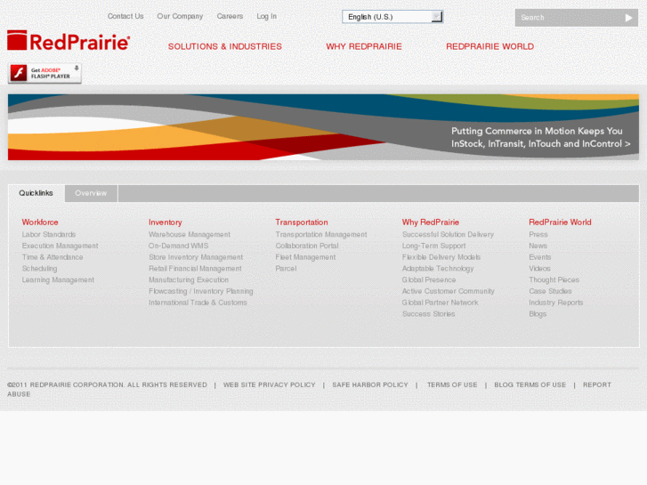647x485 pixels.
Task: Open the Workforce heading link
Action: [40, 222]
